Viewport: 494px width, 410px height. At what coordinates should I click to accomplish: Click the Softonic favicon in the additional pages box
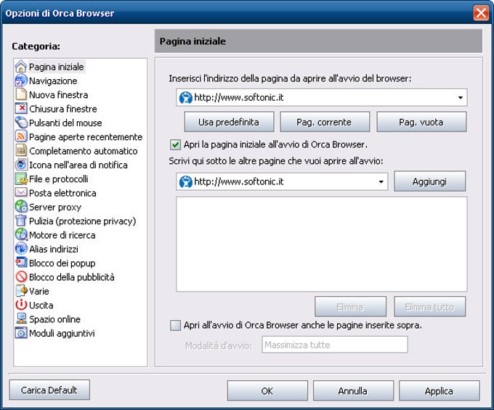coord(185,181)
